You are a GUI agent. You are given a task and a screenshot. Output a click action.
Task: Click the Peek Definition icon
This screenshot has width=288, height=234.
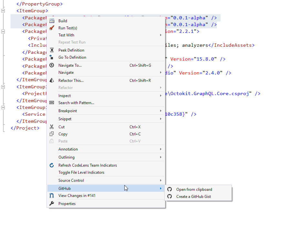[x=52, y=50]
